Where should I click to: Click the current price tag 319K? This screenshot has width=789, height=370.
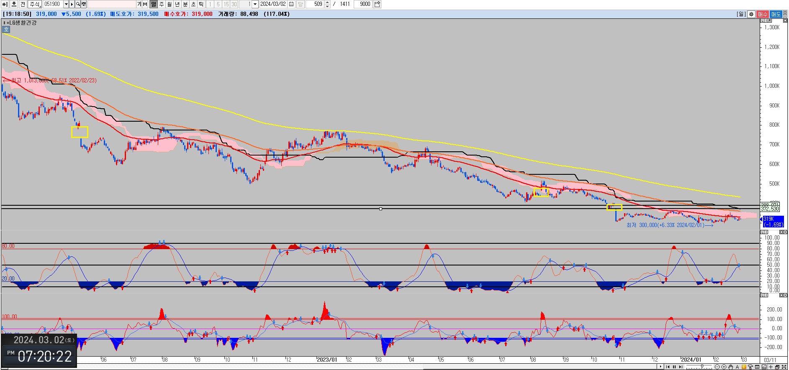point(773,222)
